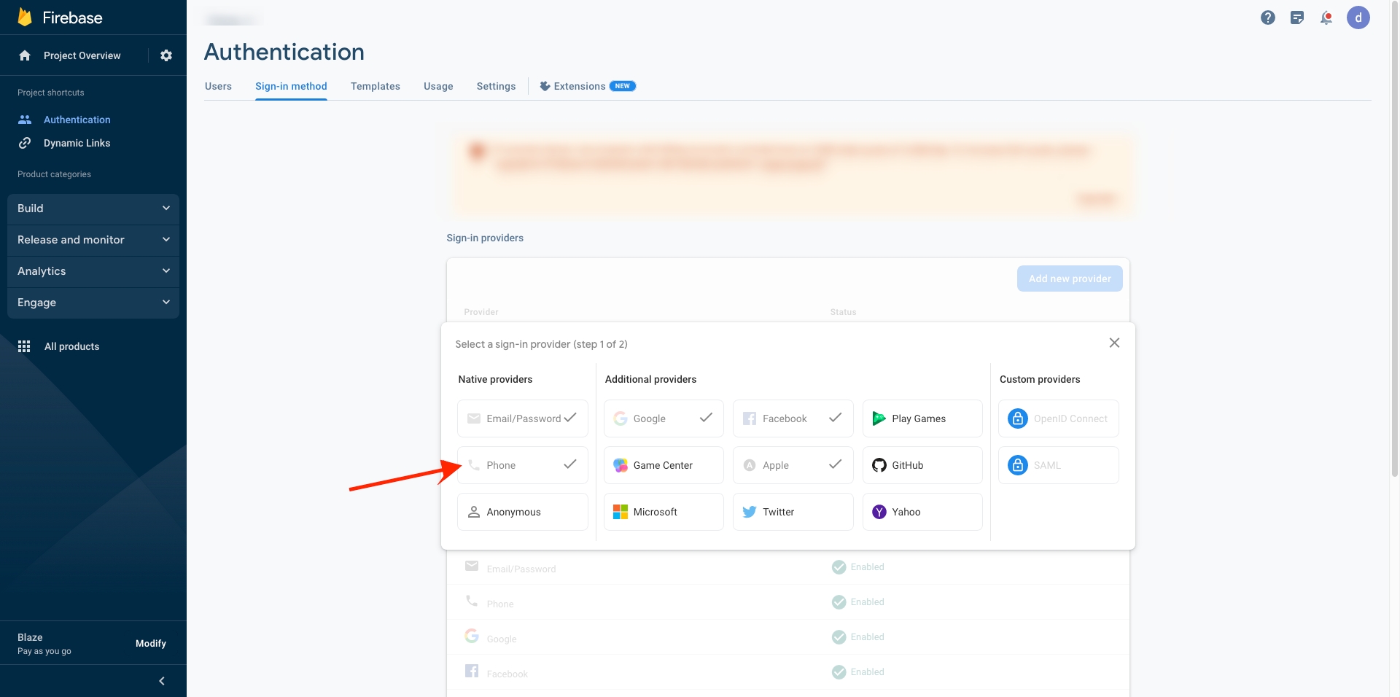Select the GitHub provider
This screenshot has width=1400, height=697.
pyautogui.click(x=922, y=465)
